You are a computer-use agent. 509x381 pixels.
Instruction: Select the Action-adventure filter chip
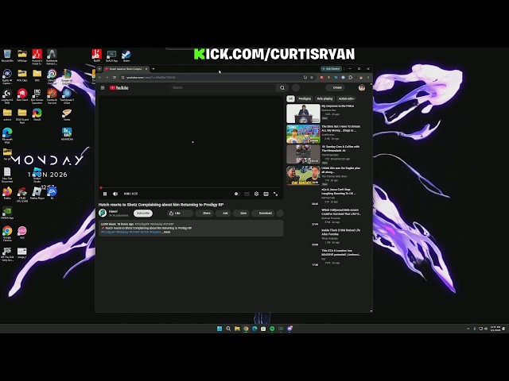point(347,98)
